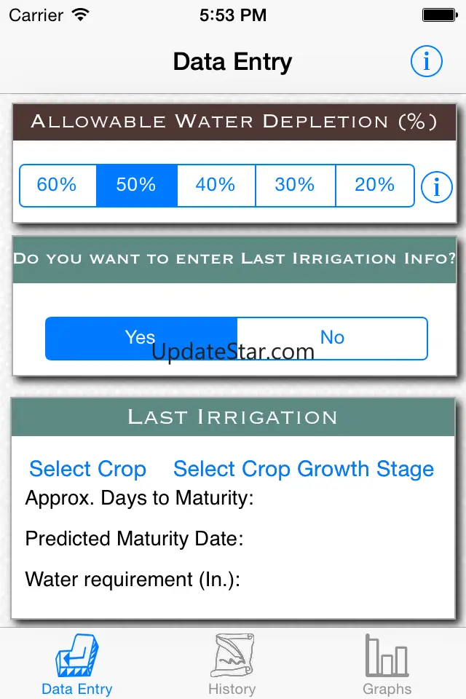Open Select Crop Growth Stage picker
Viewport: 466px width, 699px height.
point(304,469)
